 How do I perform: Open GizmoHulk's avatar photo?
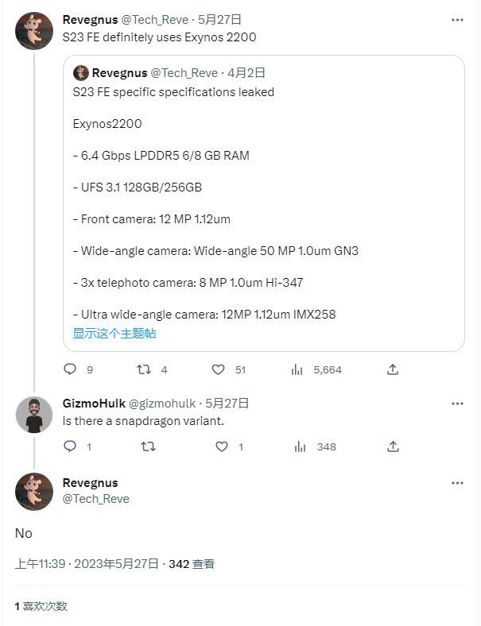pyautogui.click(x=34, y=415)
